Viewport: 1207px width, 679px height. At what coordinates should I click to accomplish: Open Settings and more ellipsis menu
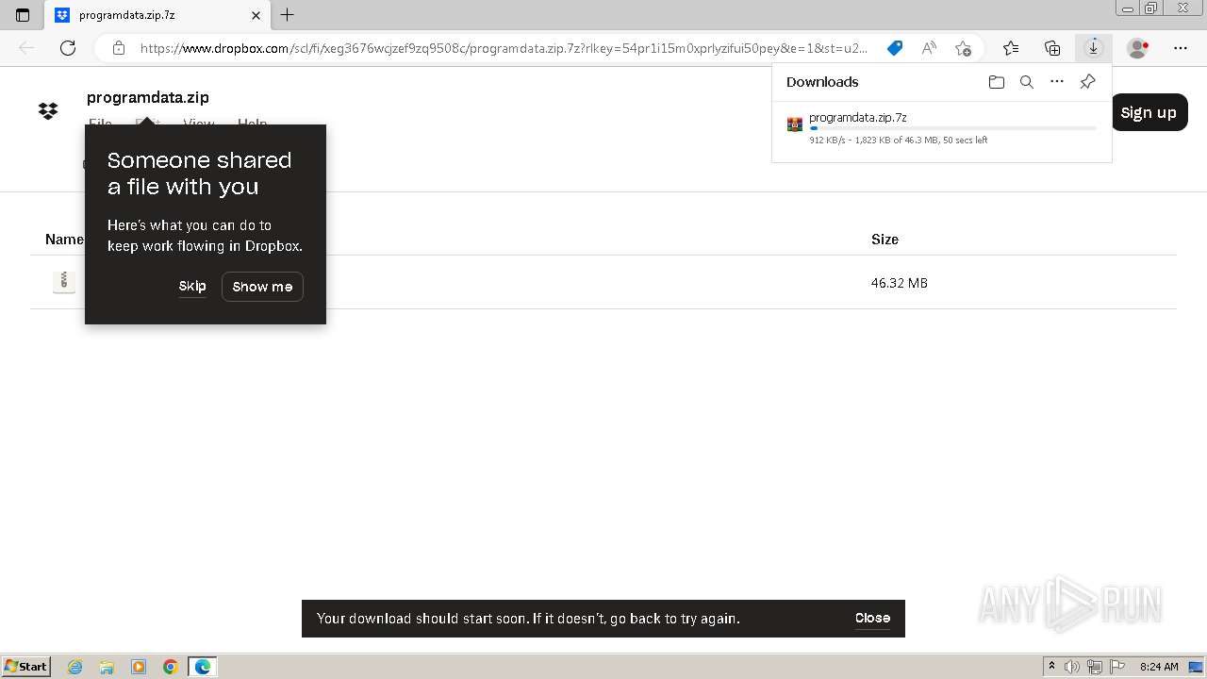[1181, 48]
